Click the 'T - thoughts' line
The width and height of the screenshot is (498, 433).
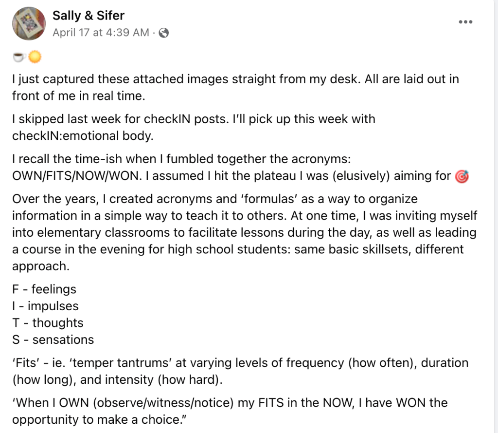pyautogui.click(x=48, y=323)
